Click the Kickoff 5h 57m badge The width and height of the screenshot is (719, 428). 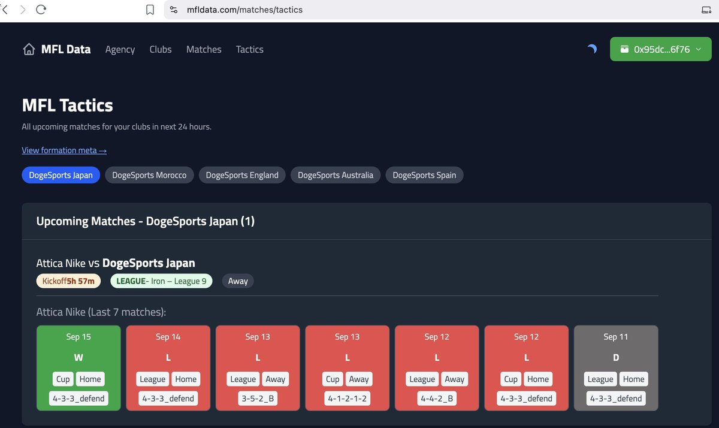(x=68, y=281)
